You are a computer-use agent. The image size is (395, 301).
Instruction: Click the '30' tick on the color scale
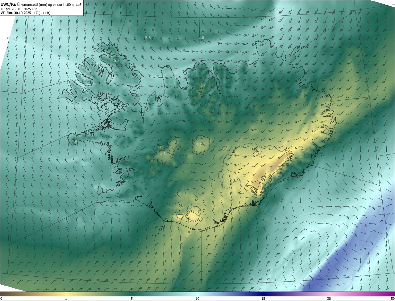click(329, 299)
